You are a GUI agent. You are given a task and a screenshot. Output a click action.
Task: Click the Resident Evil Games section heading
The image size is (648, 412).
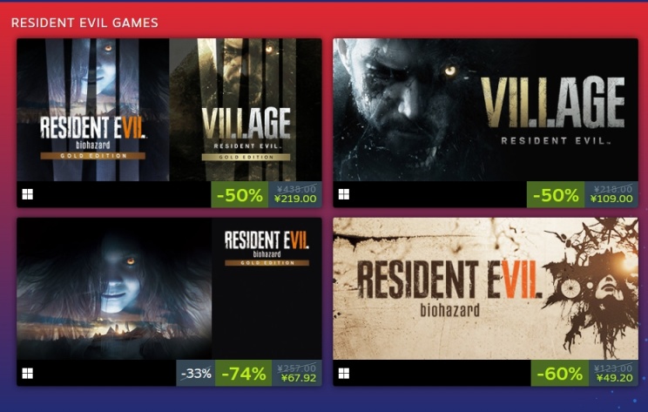pyautogui.click(x=84, y=23)
